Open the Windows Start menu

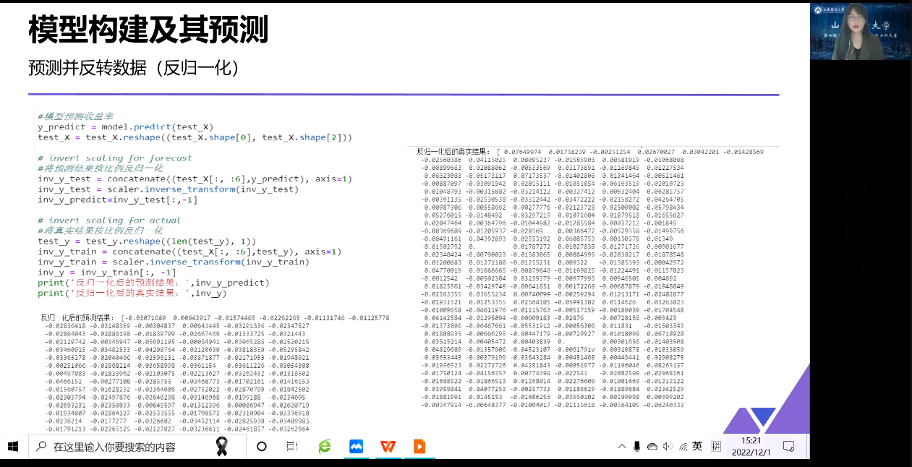point(12,446)
